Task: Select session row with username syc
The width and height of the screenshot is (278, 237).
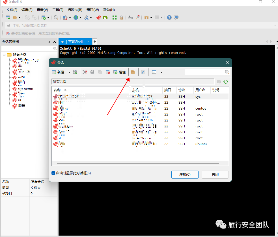Action: pyautogui.click(x=140, y=97)
